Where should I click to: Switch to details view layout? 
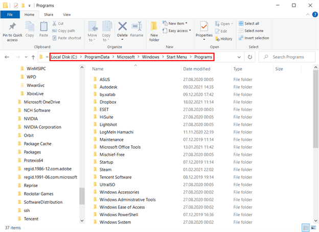point(305,227)
